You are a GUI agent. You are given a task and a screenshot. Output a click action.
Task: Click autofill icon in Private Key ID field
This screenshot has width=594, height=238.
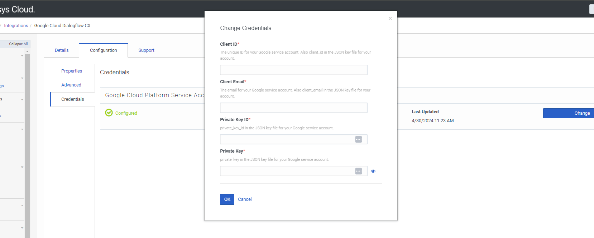[358, 139]
